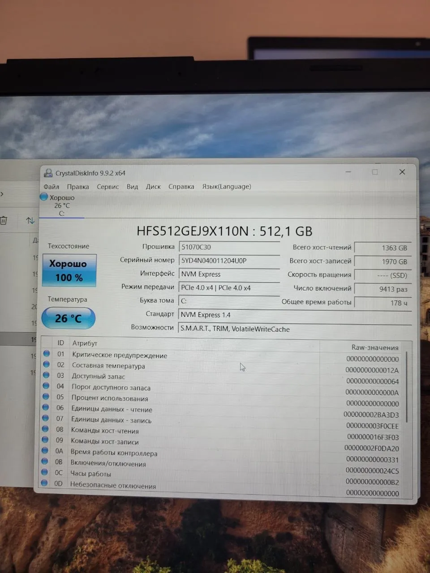Select the Команды хост-чтения attribute text

pos(105,431)
